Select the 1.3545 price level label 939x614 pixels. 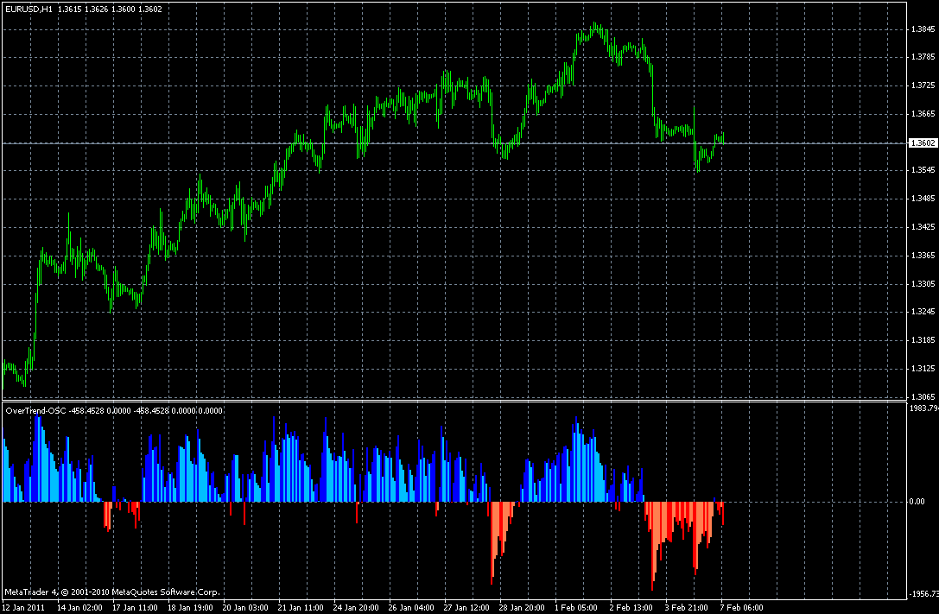click(923, 171)
